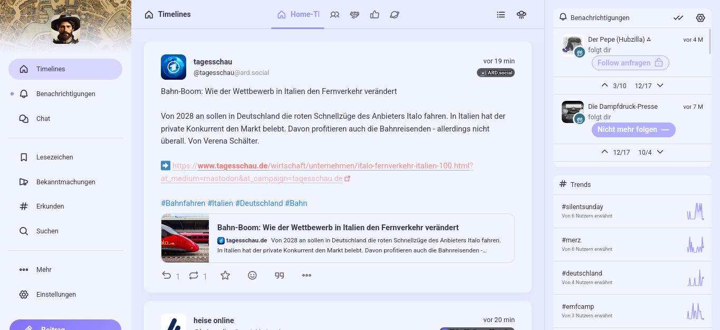Open Die Dampfdruck-Presse profile name

click(x=623, y=107)
